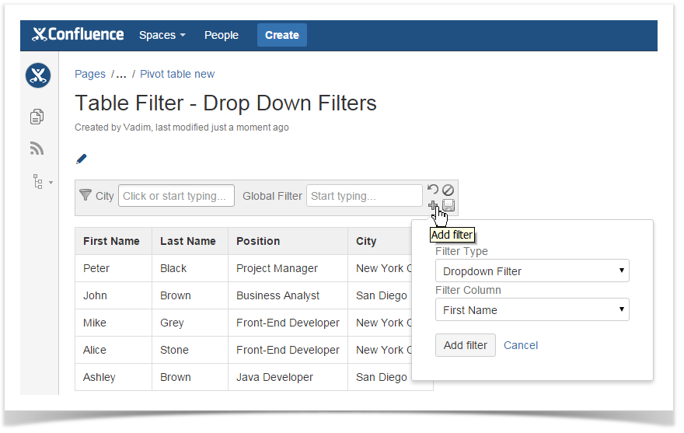Expand the page tree sidebar dropdown
This screenshot has width=684, height=433.
coord(40,182)
